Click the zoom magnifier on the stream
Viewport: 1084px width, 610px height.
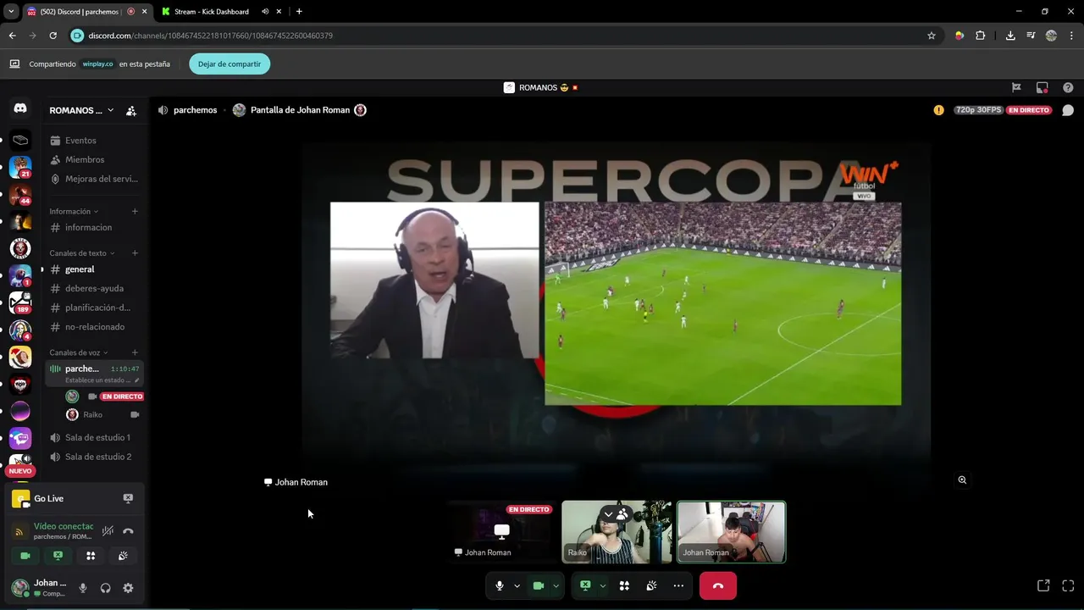962,480
